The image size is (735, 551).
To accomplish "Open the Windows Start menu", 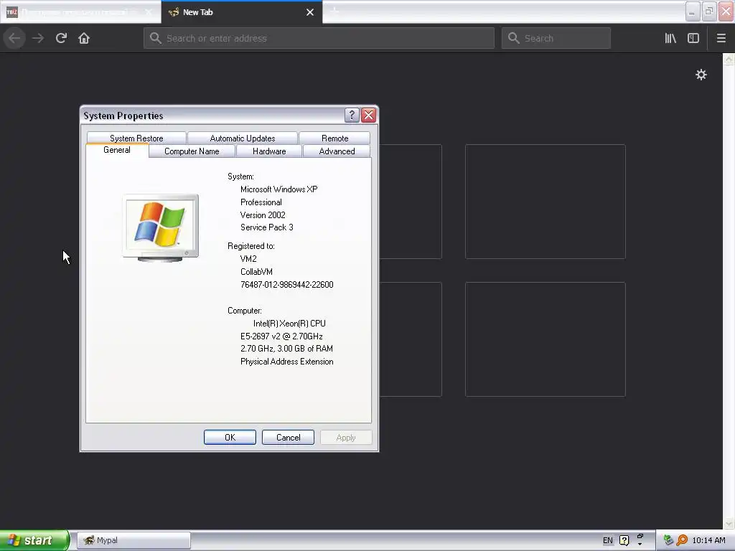I will (34, 540).
